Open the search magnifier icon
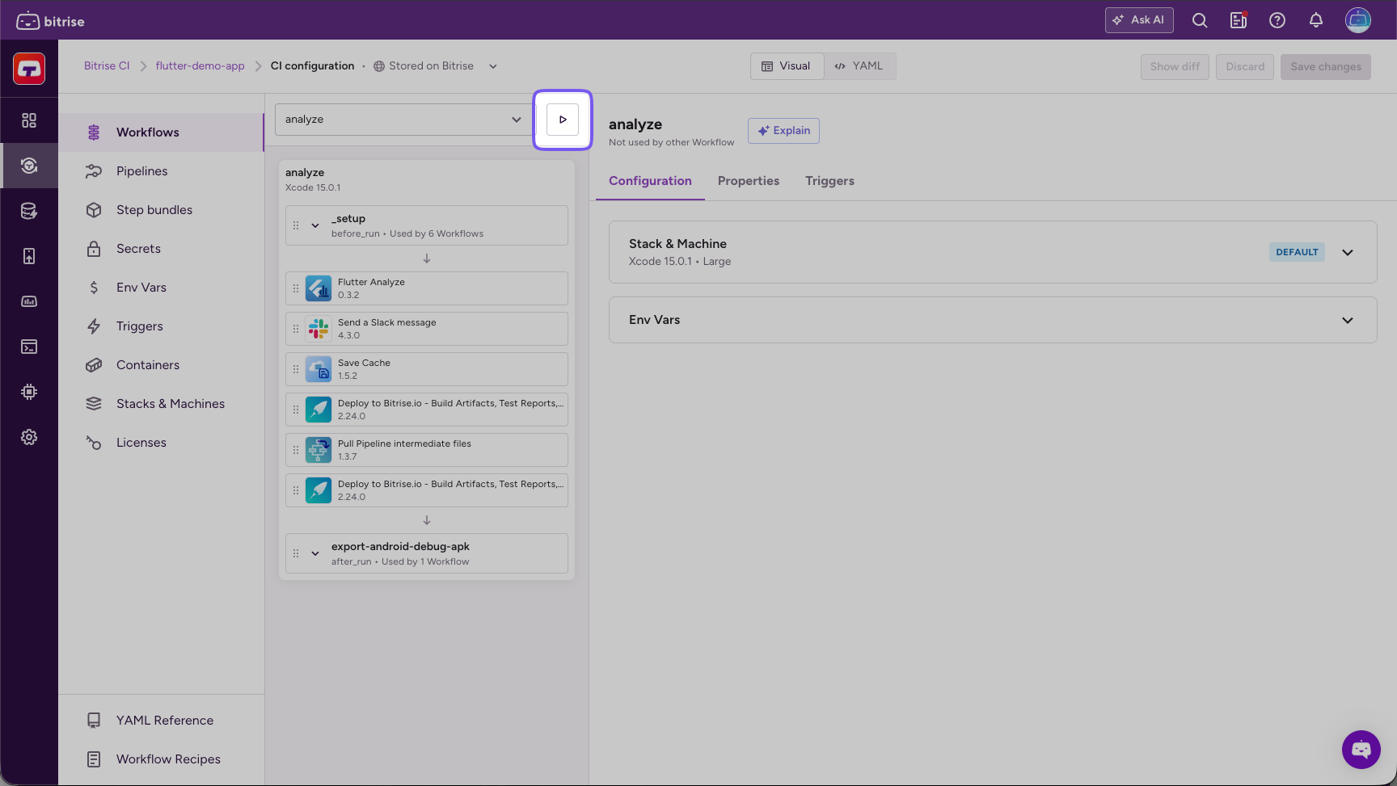Screen dimensions: 1397x786 (1200, 20)
